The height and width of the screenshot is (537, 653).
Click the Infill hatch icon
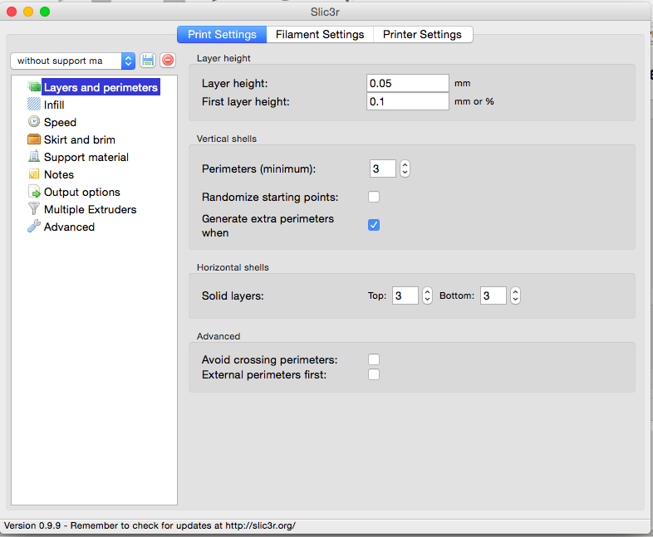pos(34,104)
